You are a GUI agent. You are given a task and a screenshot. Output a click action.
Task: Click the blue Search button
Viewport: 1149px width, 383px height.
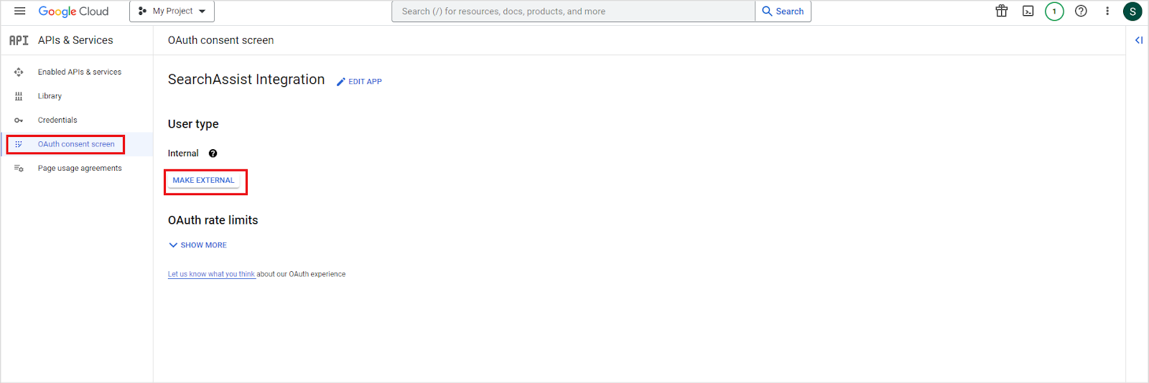tap(783, 11)
